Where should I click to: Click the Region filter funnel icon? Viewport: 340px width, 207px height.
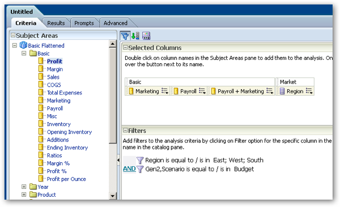coord(140,160)
